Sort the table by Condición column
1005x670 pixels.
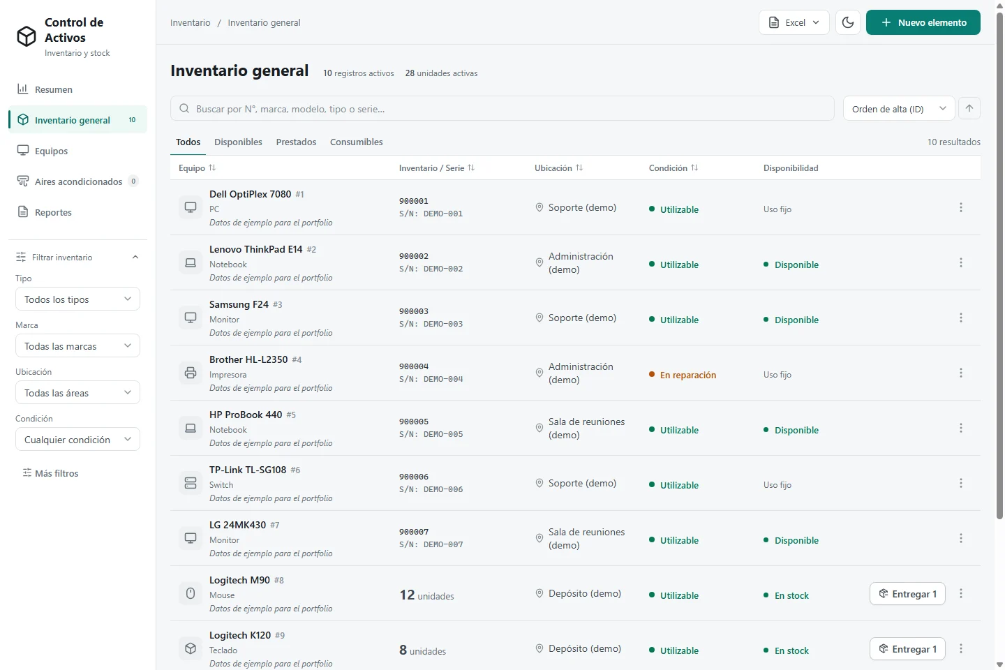(x=673, y=168)
